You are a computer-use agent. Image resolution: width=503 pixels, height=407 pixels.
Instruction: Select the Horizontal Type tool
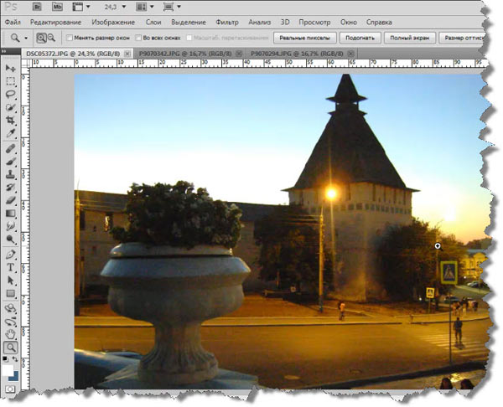point(11,268)
